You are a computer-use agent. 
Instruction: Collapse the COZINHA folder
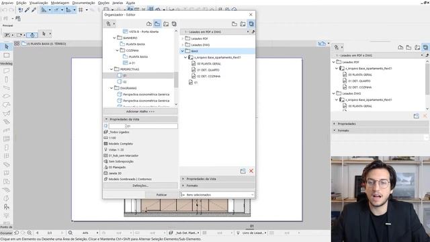point(118,50)
